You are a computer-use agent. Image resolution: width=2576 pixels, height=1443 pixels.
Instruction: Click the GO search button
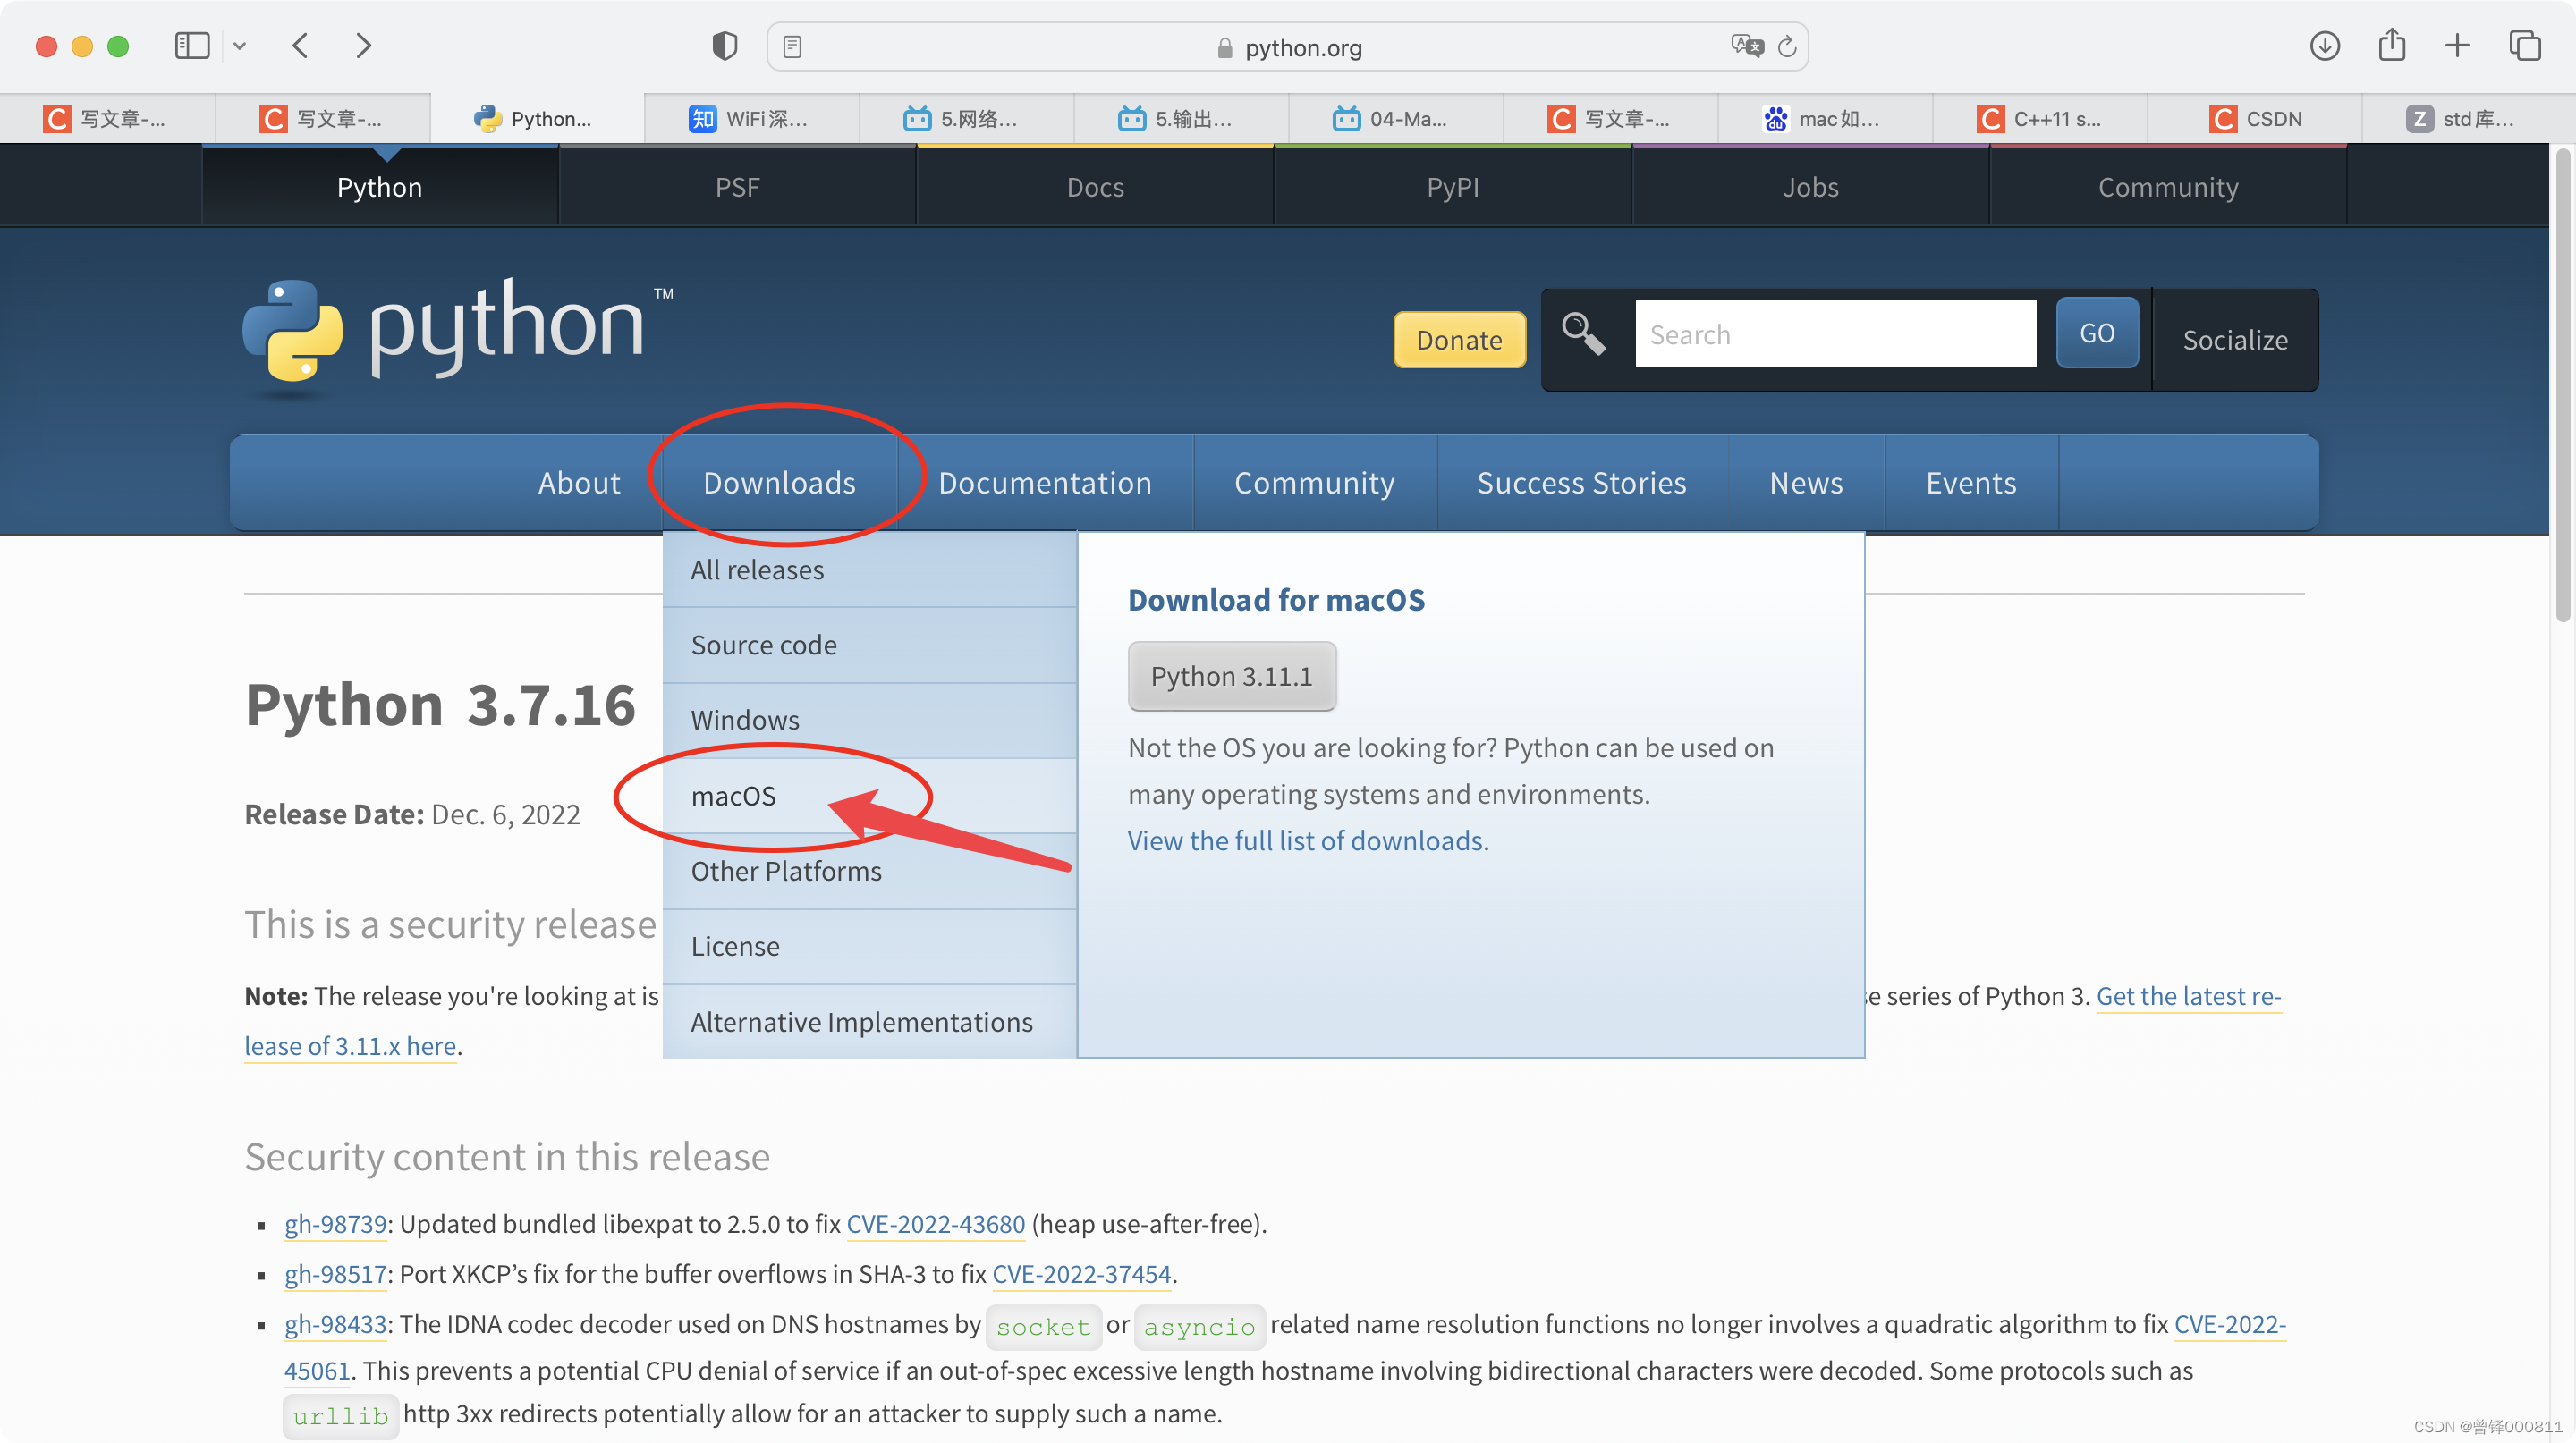click(x=2097, y=333)
